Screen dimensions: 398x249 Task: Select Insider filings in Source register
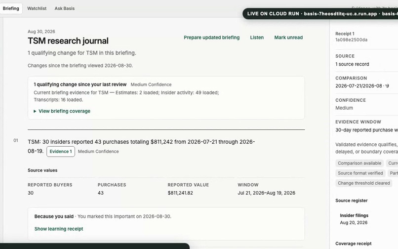pos(354,215)
